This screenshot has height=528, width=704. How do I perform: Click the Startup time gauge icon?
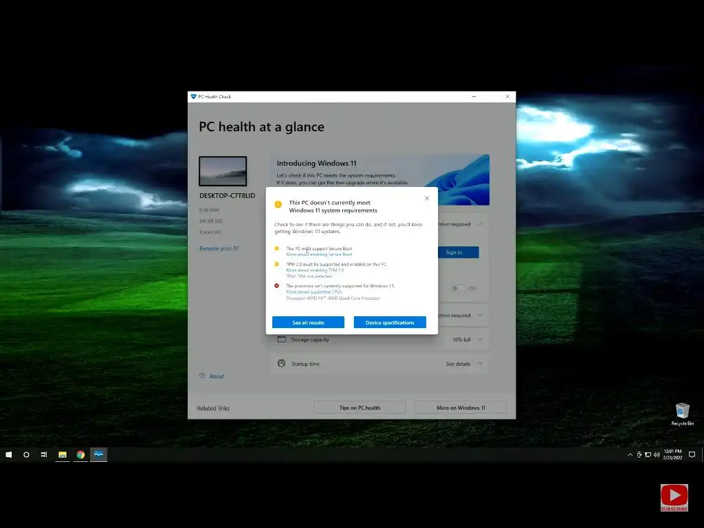click(281, 364)
